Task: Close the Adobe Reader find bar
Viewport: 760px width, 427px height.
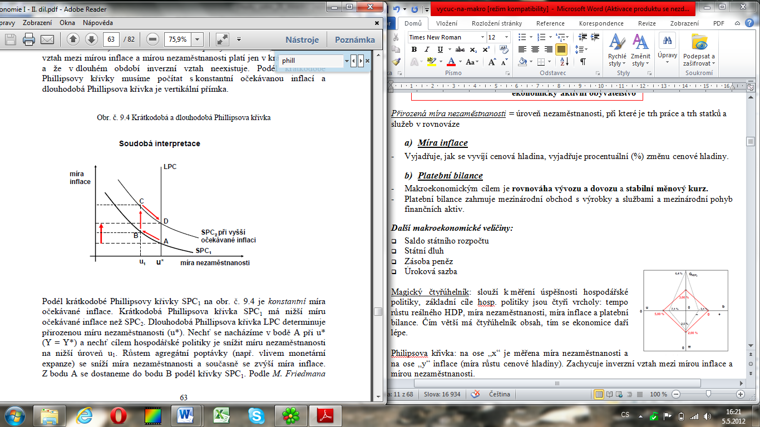Action: tap(367, 61)
